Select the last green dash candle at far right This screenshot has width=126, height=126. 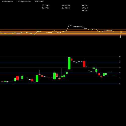pos(114,75)
